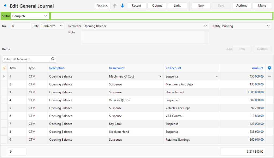Open Dr Account dropdown for Machinery @ Cost
Screen dimensions: 274x158
[x=161, y=76]
